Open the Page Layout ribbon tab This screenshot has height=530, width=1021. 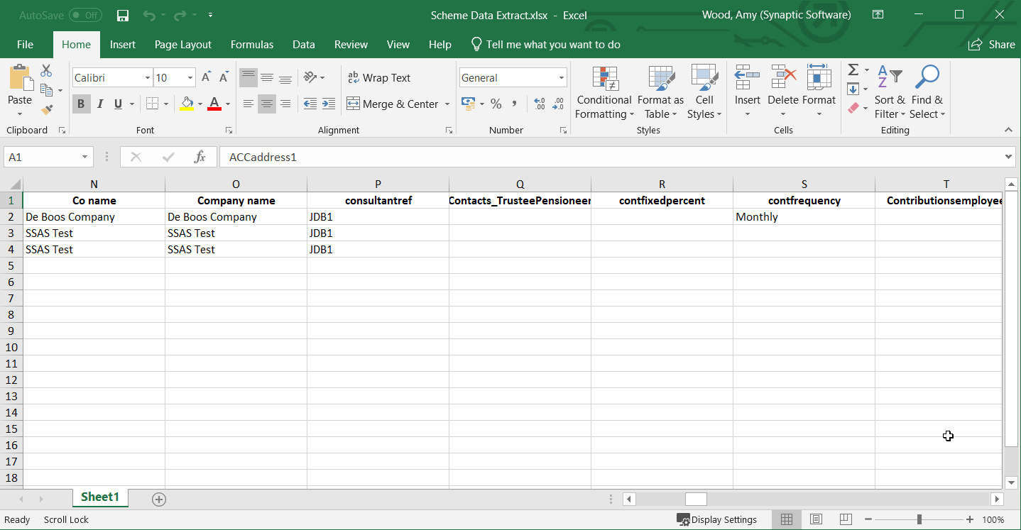point(183,45)
